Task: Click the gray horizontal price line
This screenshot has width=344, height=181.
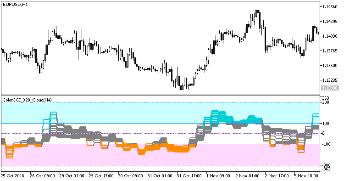Action: pyautogui.click(x=160, y=88)
